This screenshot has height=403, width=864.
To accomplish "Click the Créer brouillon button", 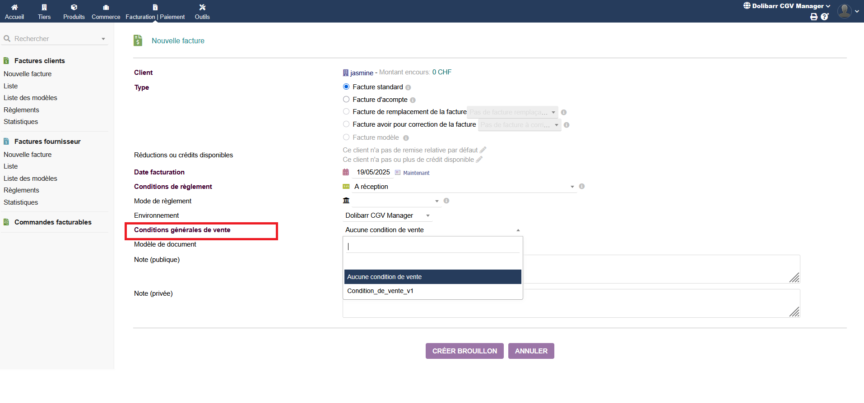I will [x=465, y=351].
